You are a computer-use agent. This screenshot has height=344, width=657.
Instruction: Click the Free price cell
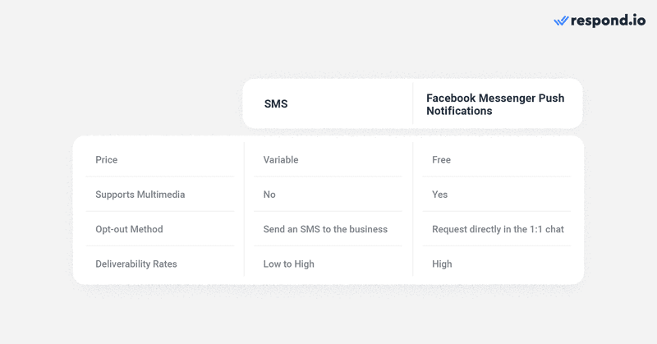(x=441, y=159)
